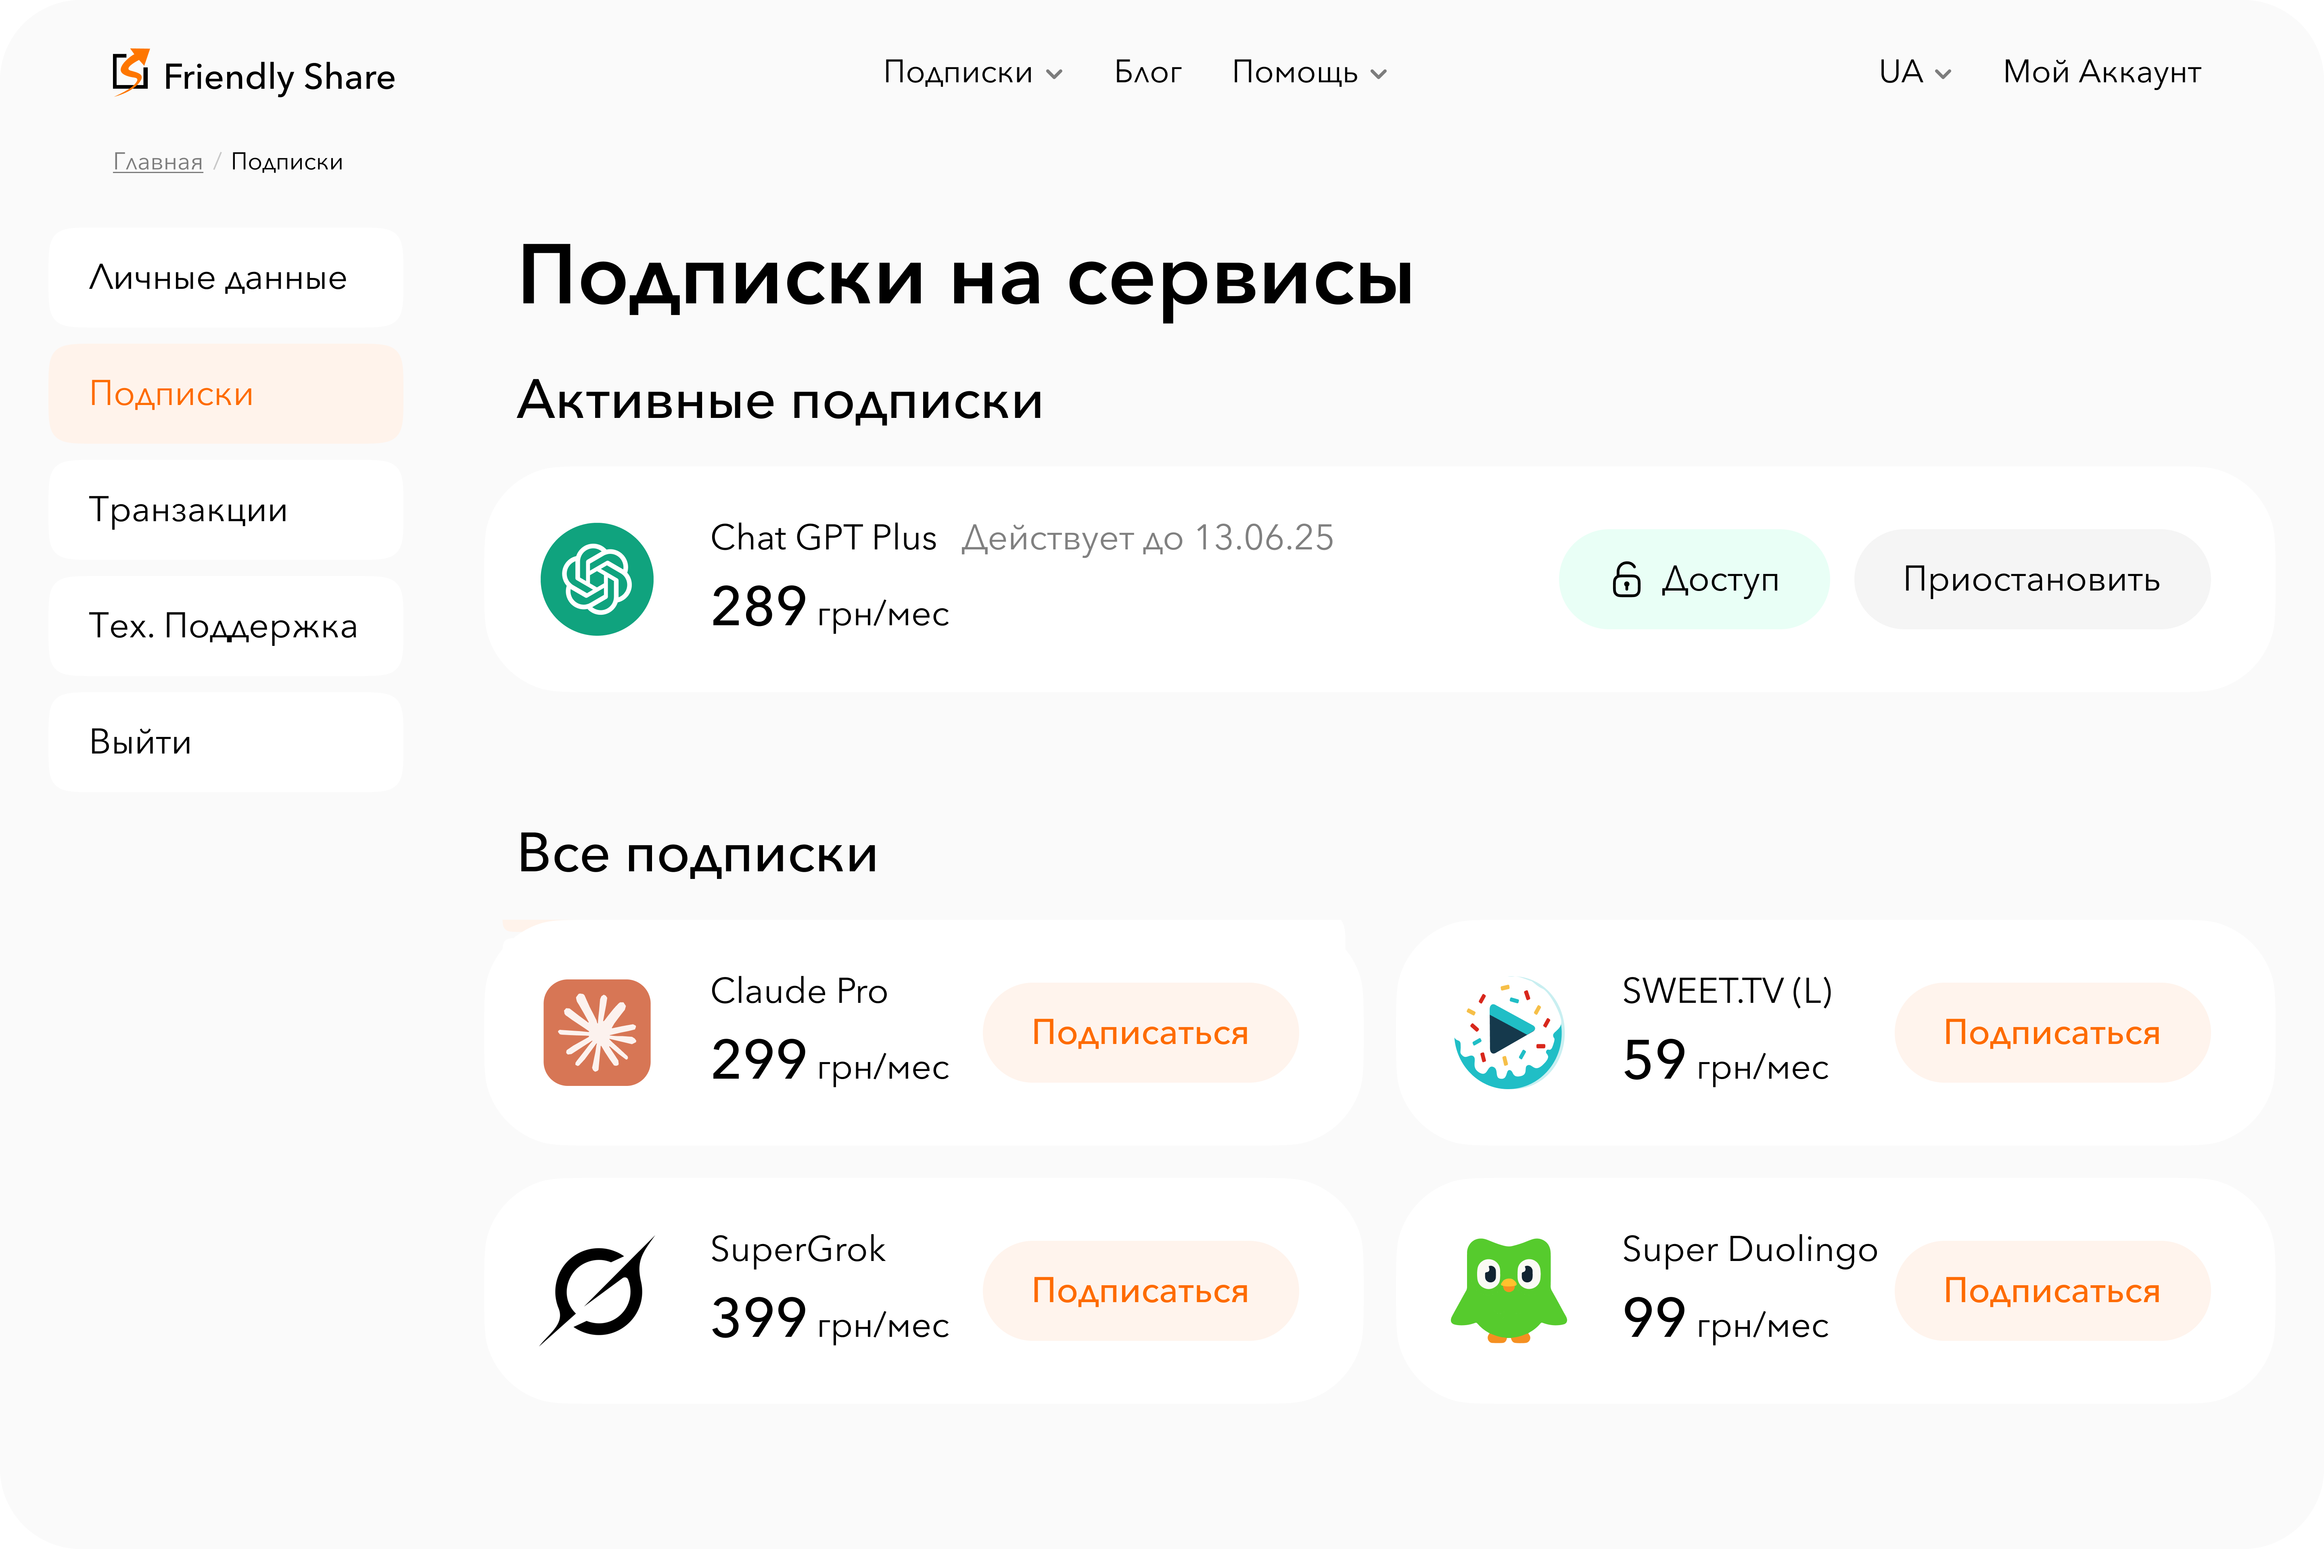Go to Личные данные in sidebar
2324x1549 pixels.
click(225, 278)
